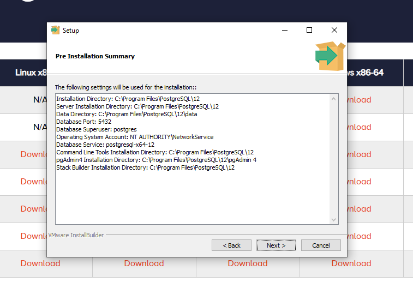413x282 pixels.
Task: Cancel the PostgreSQL setup
Action: (321, 245)
